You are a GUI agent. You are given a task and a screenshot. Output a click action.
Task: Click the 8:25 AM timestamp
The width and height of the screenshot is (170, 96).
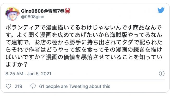14,74
